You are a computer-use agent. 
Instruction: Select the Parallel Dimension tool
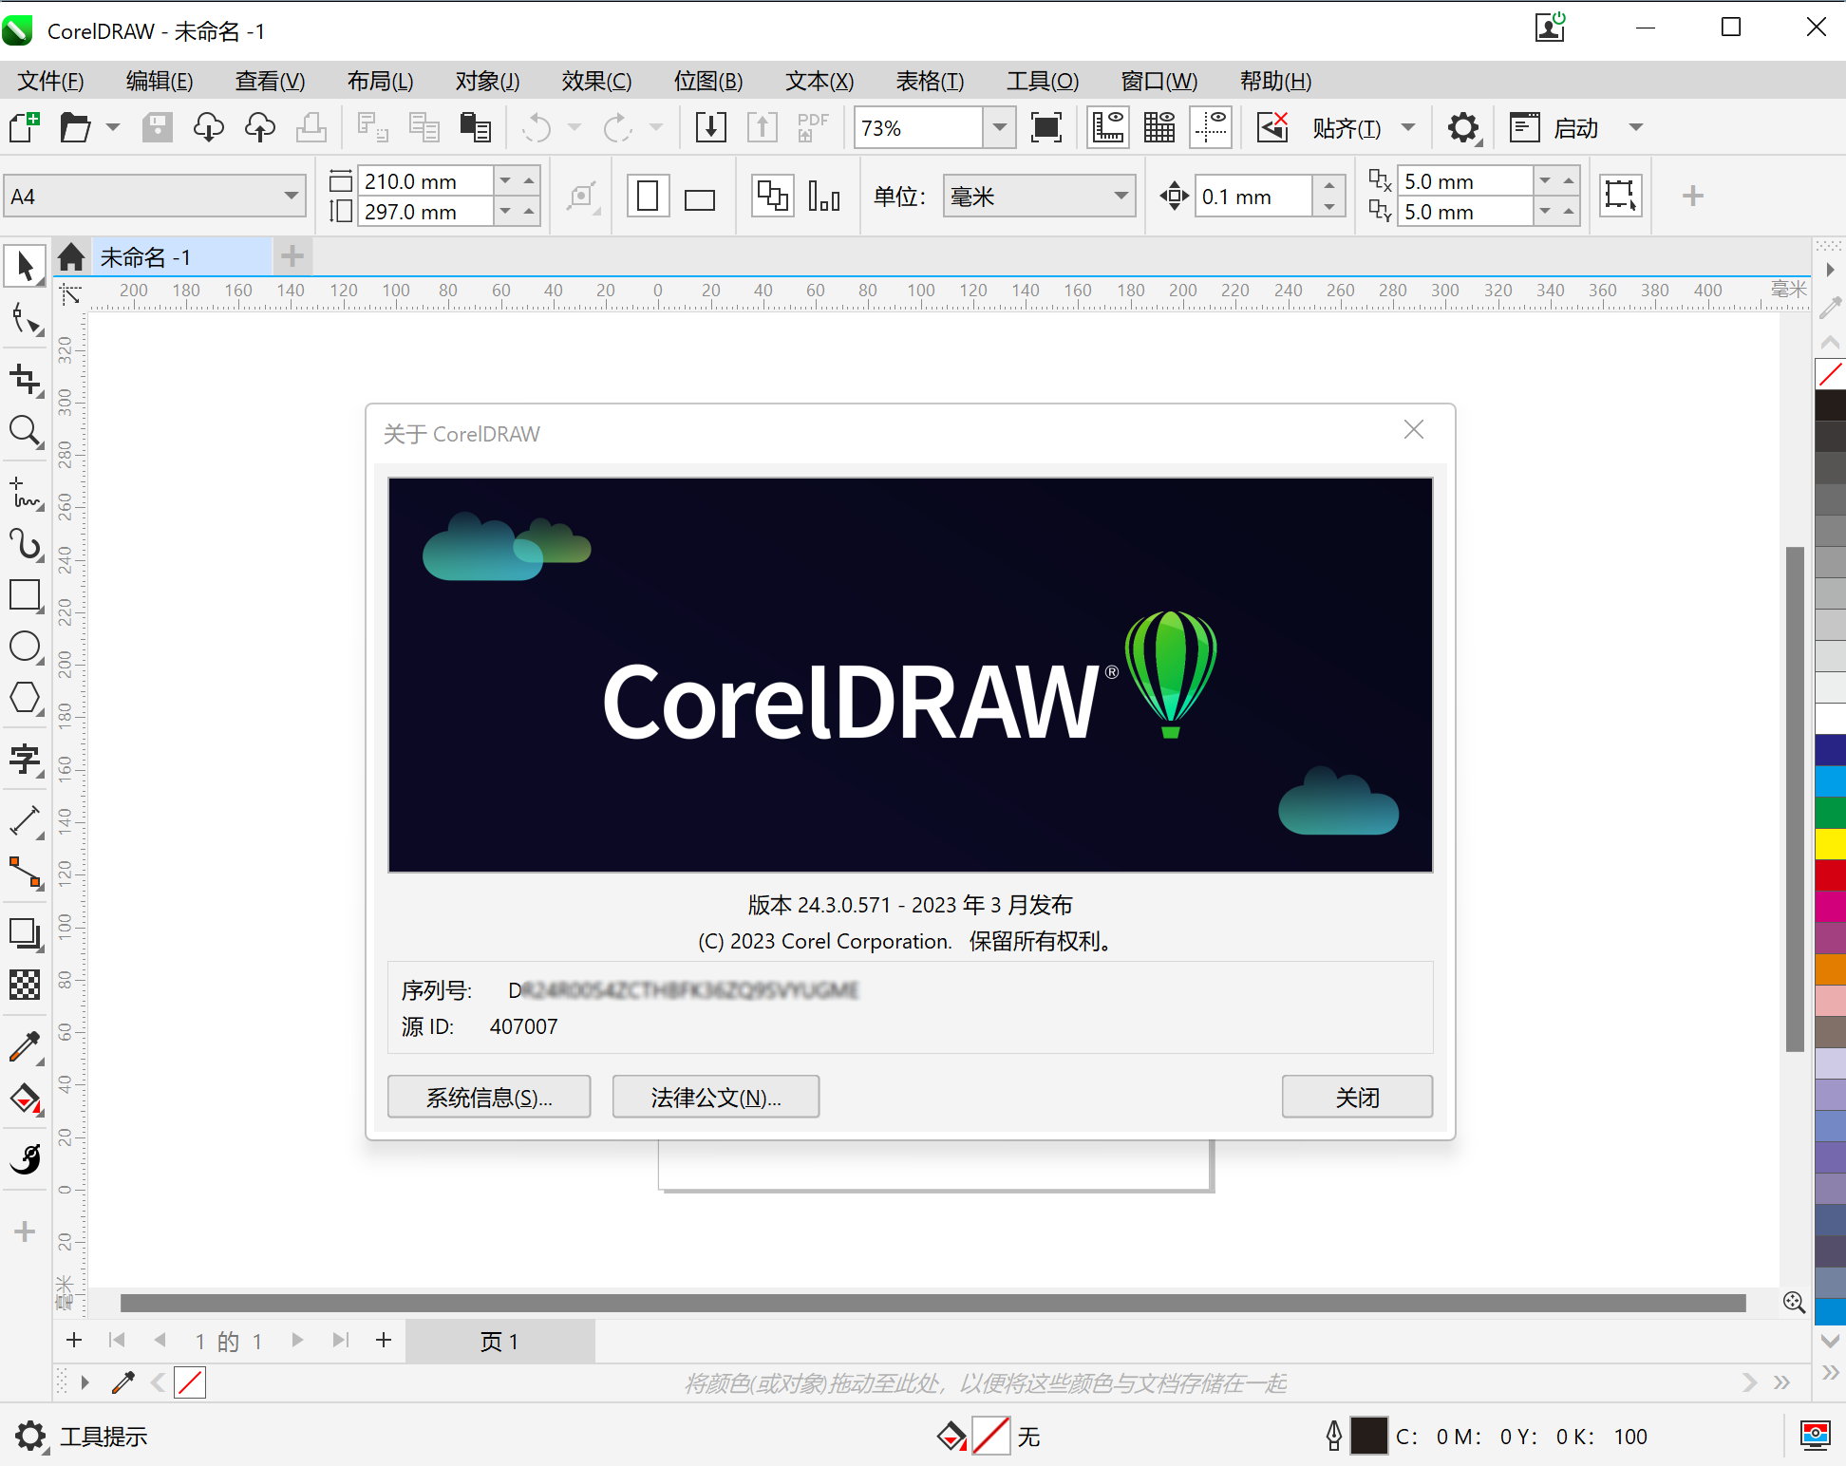coord(26,821)
